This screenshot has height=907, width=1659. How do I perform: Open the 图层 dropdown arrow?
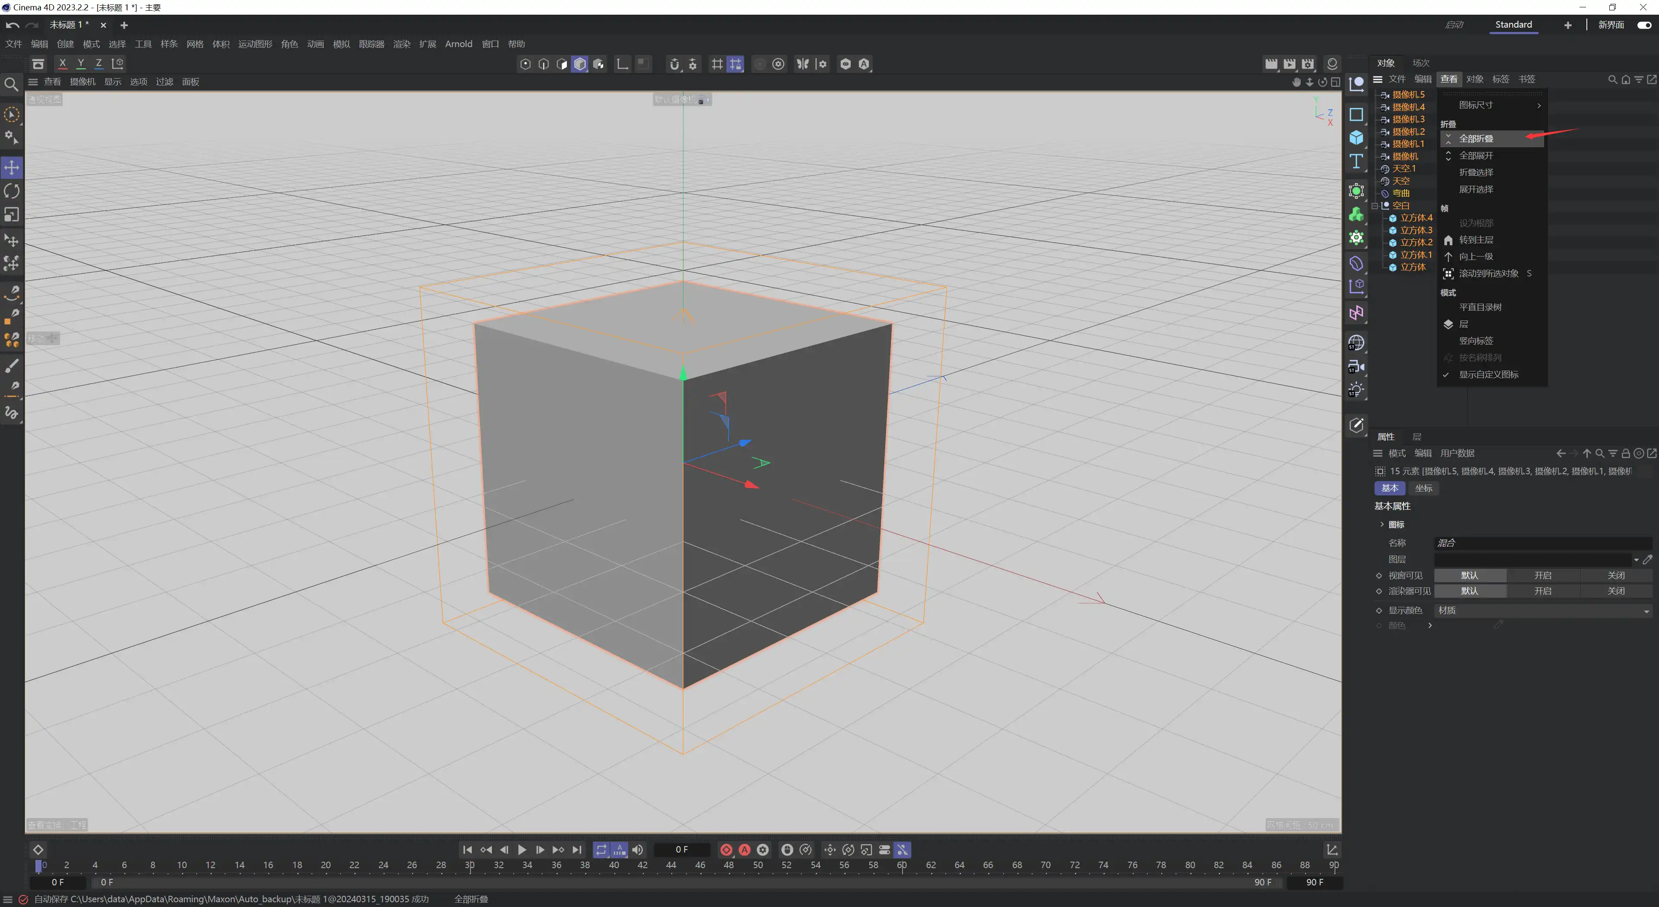coord(1636,559)
